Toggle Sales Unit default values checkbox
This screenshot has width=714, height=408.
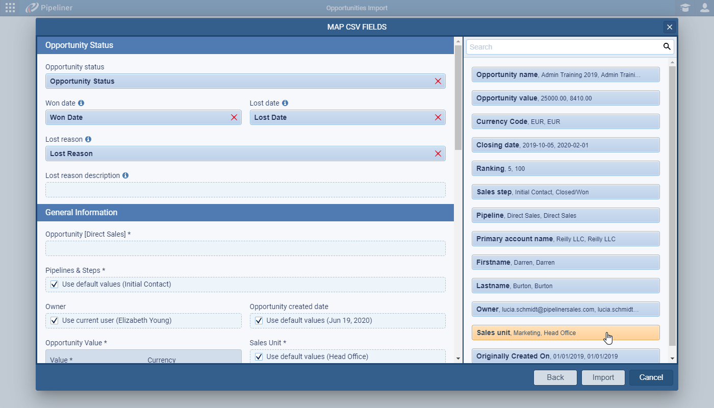(x=259, y=356)
